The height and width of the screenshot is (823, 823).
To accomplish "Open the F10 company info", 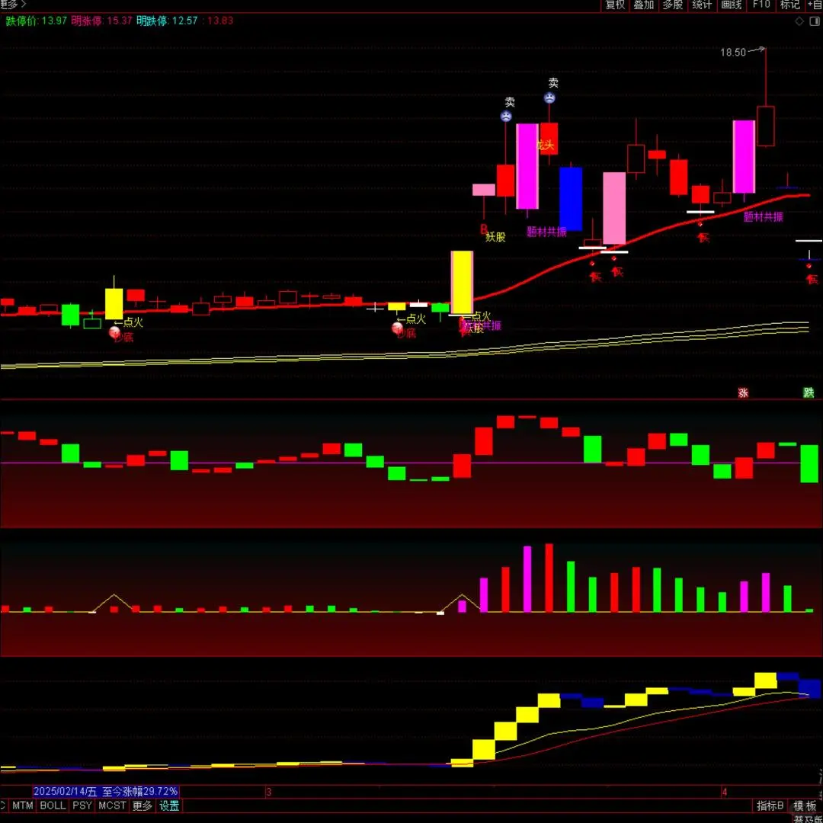I will click(761, 5).
